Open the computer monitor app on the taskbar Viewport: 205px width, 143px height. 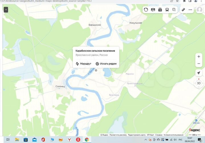point(52,140)
